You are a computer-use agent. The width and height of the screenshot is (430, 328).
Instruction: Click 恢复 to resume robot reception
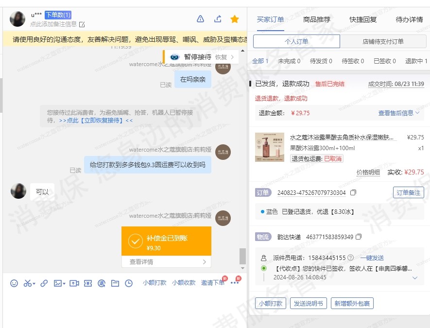tap(221, 57)
